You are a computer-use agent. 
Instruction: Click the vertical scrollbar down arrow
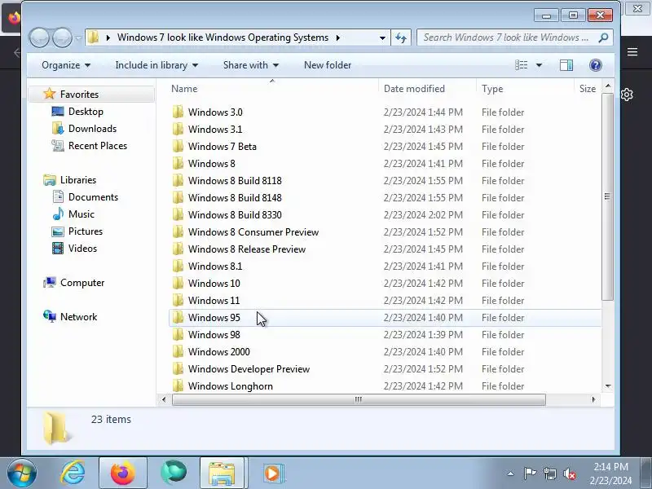coord(608,386)
